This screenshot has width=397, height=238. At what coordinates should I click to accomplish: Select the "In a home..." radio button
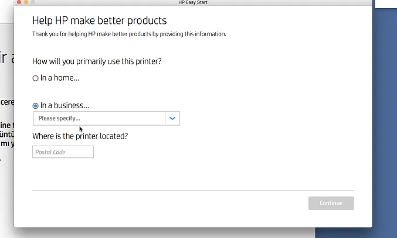tap(36, 78)
